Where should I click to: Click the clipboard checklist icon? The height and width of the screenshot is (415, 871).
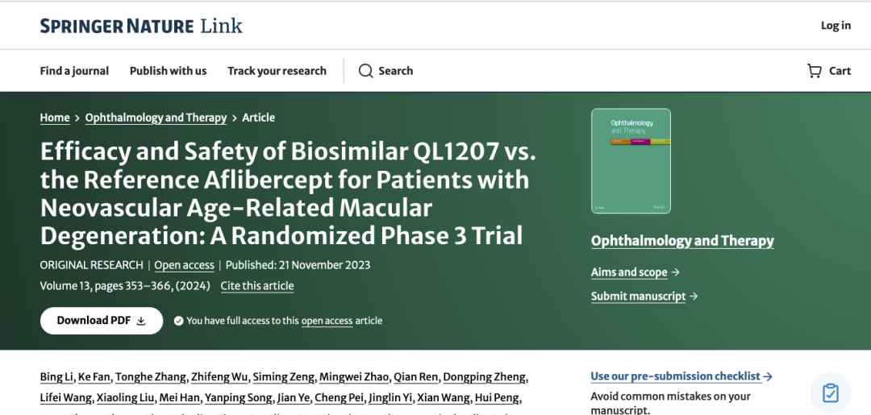(830, 392)
